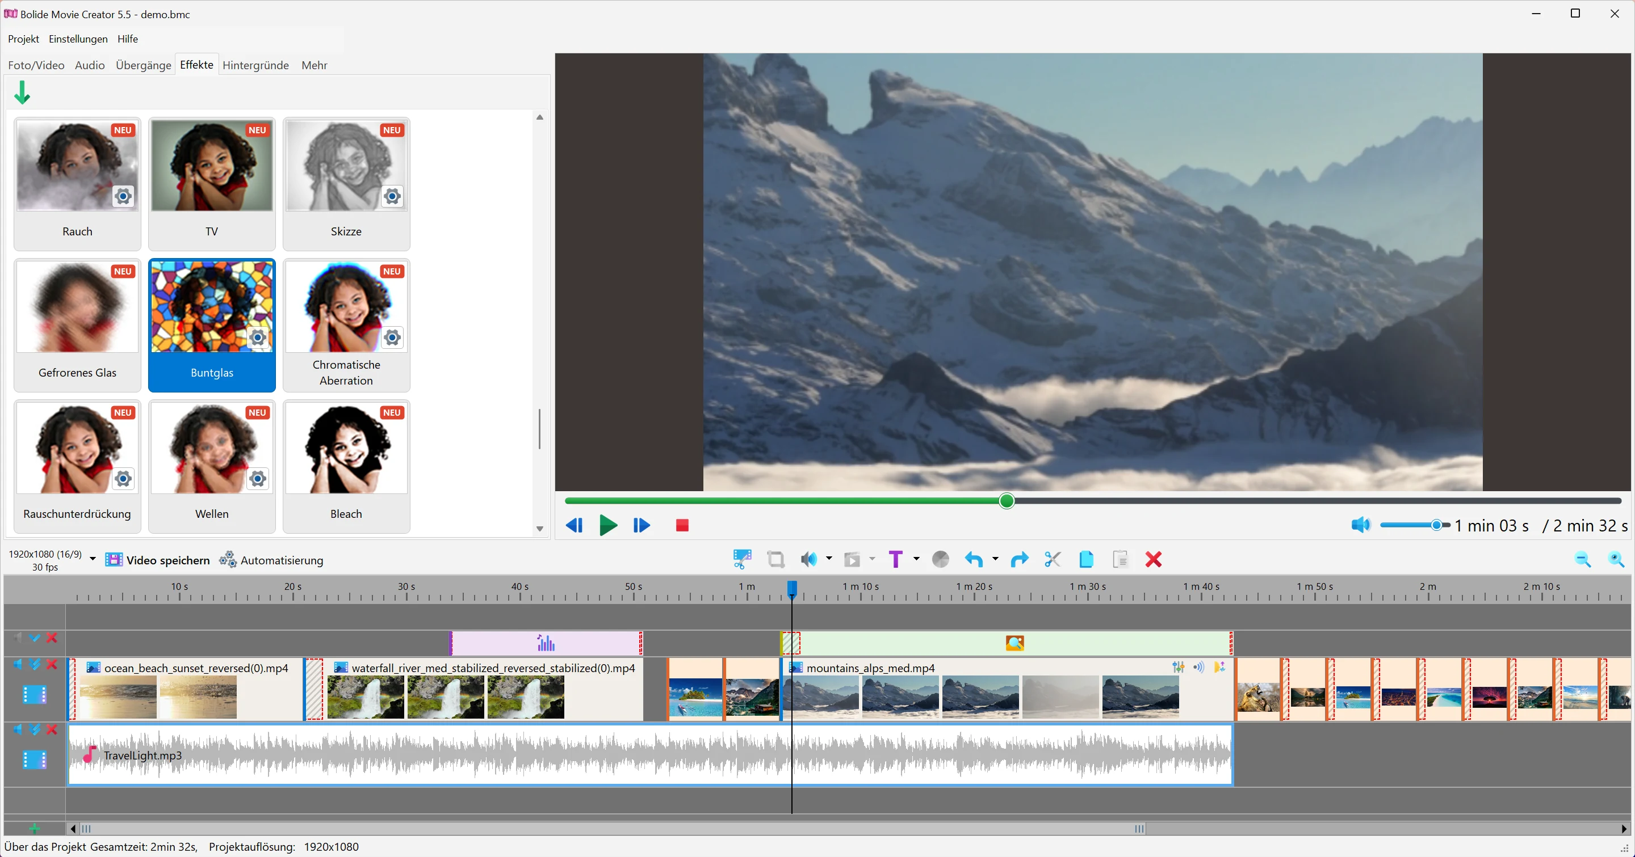The image size is (1635, 857).
Task: Play the preview video
Action: point(608,525)
